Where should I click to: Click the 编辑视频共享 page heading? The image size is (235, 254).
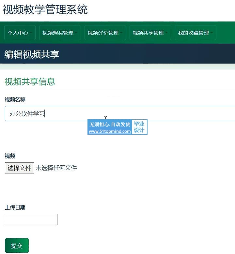(x=32, y=54)
